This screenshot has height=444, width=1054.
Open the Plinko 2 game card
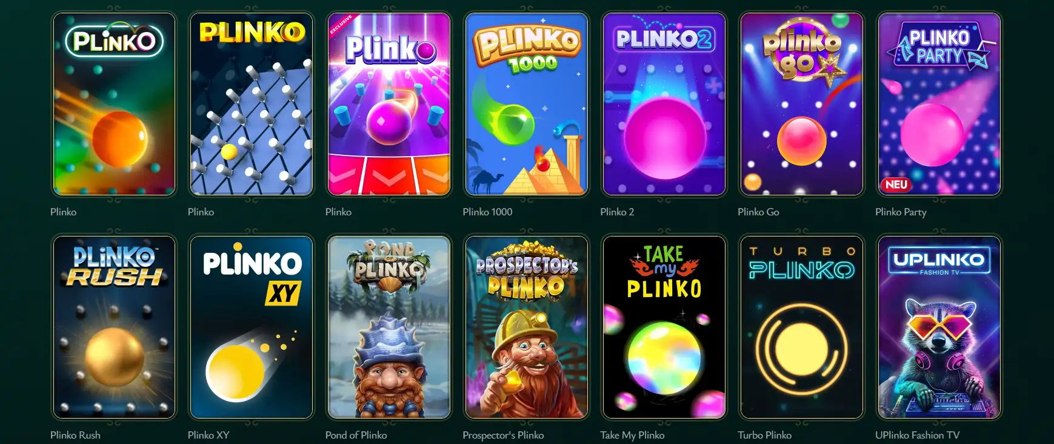pos(664,104)
